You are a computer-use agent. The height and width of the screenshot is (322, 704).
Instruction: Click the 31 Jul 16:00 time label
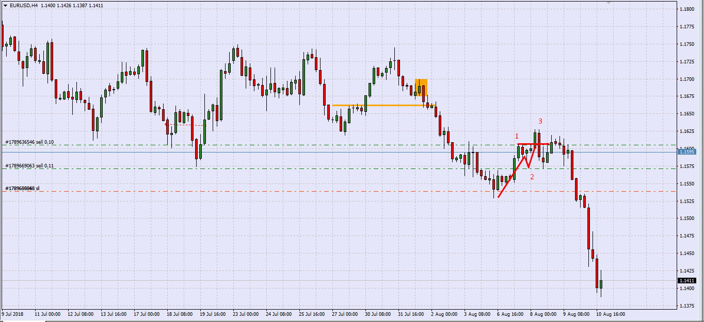(x=412, y=313)
